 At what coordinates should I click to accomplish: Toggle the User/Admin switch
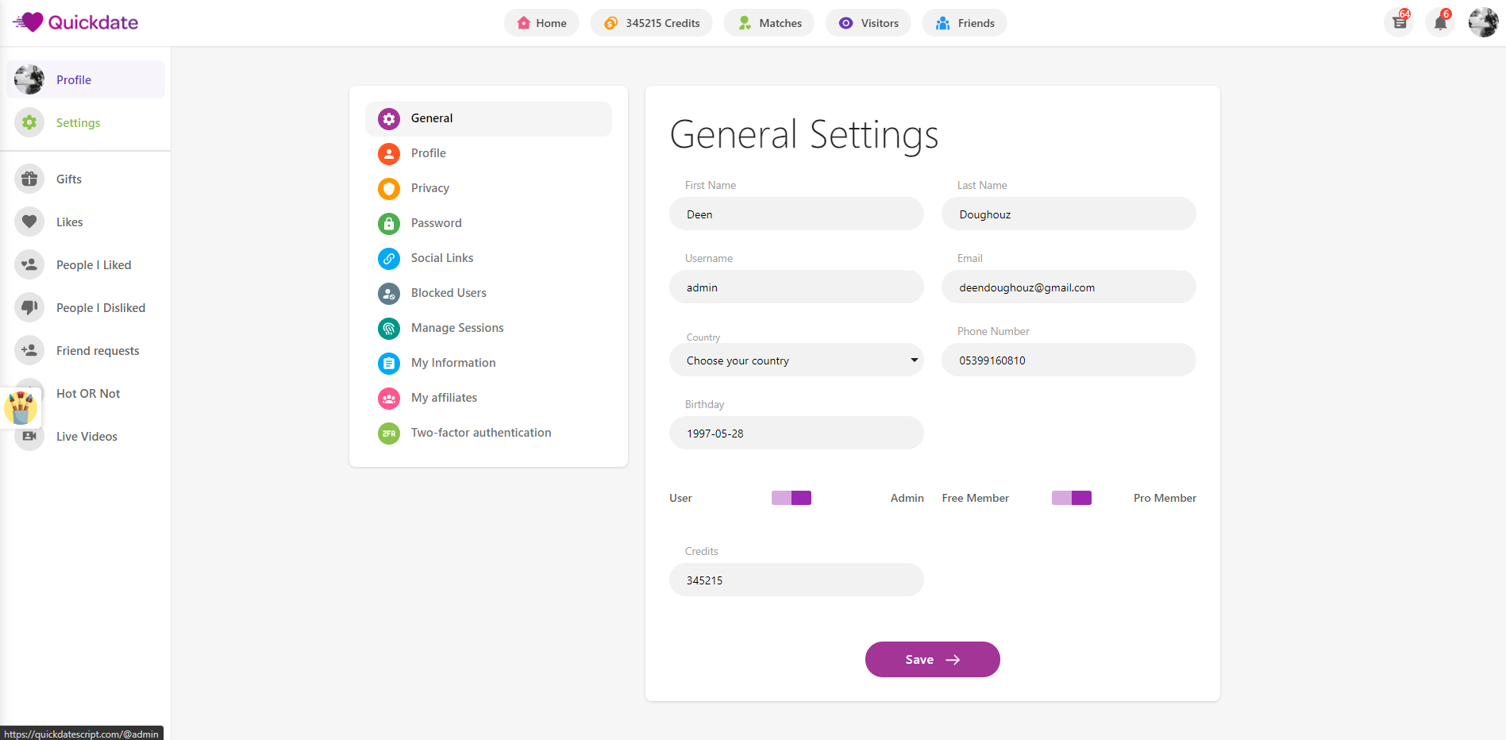792,498
